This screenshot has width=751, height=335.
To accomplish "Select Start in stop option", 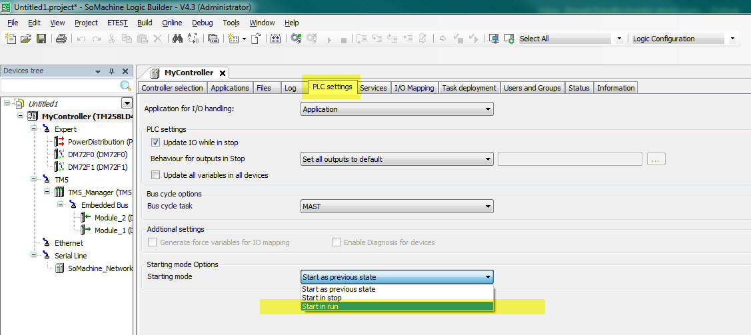I will 397,298.
